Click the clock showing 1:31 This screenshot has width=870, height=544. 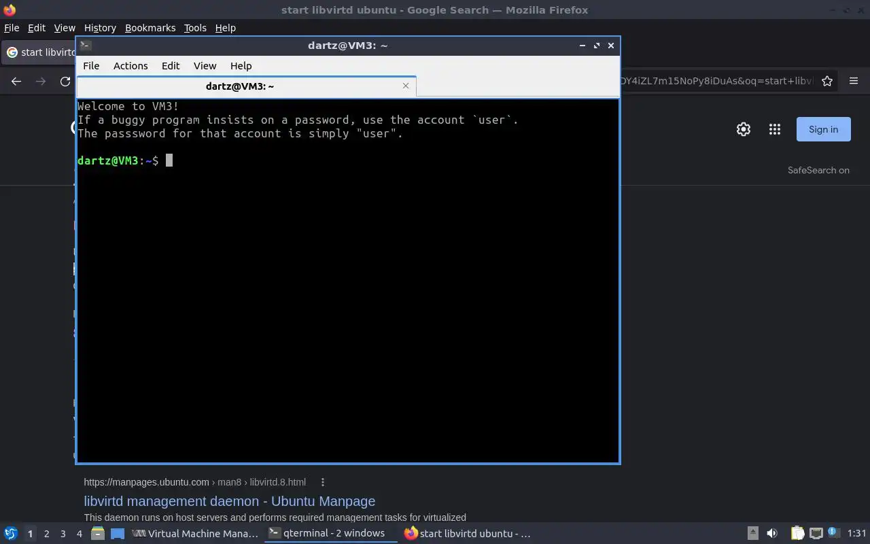857,533
